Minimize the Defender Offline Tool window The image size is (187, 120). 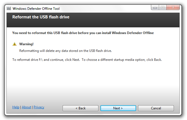click(155, 8)
